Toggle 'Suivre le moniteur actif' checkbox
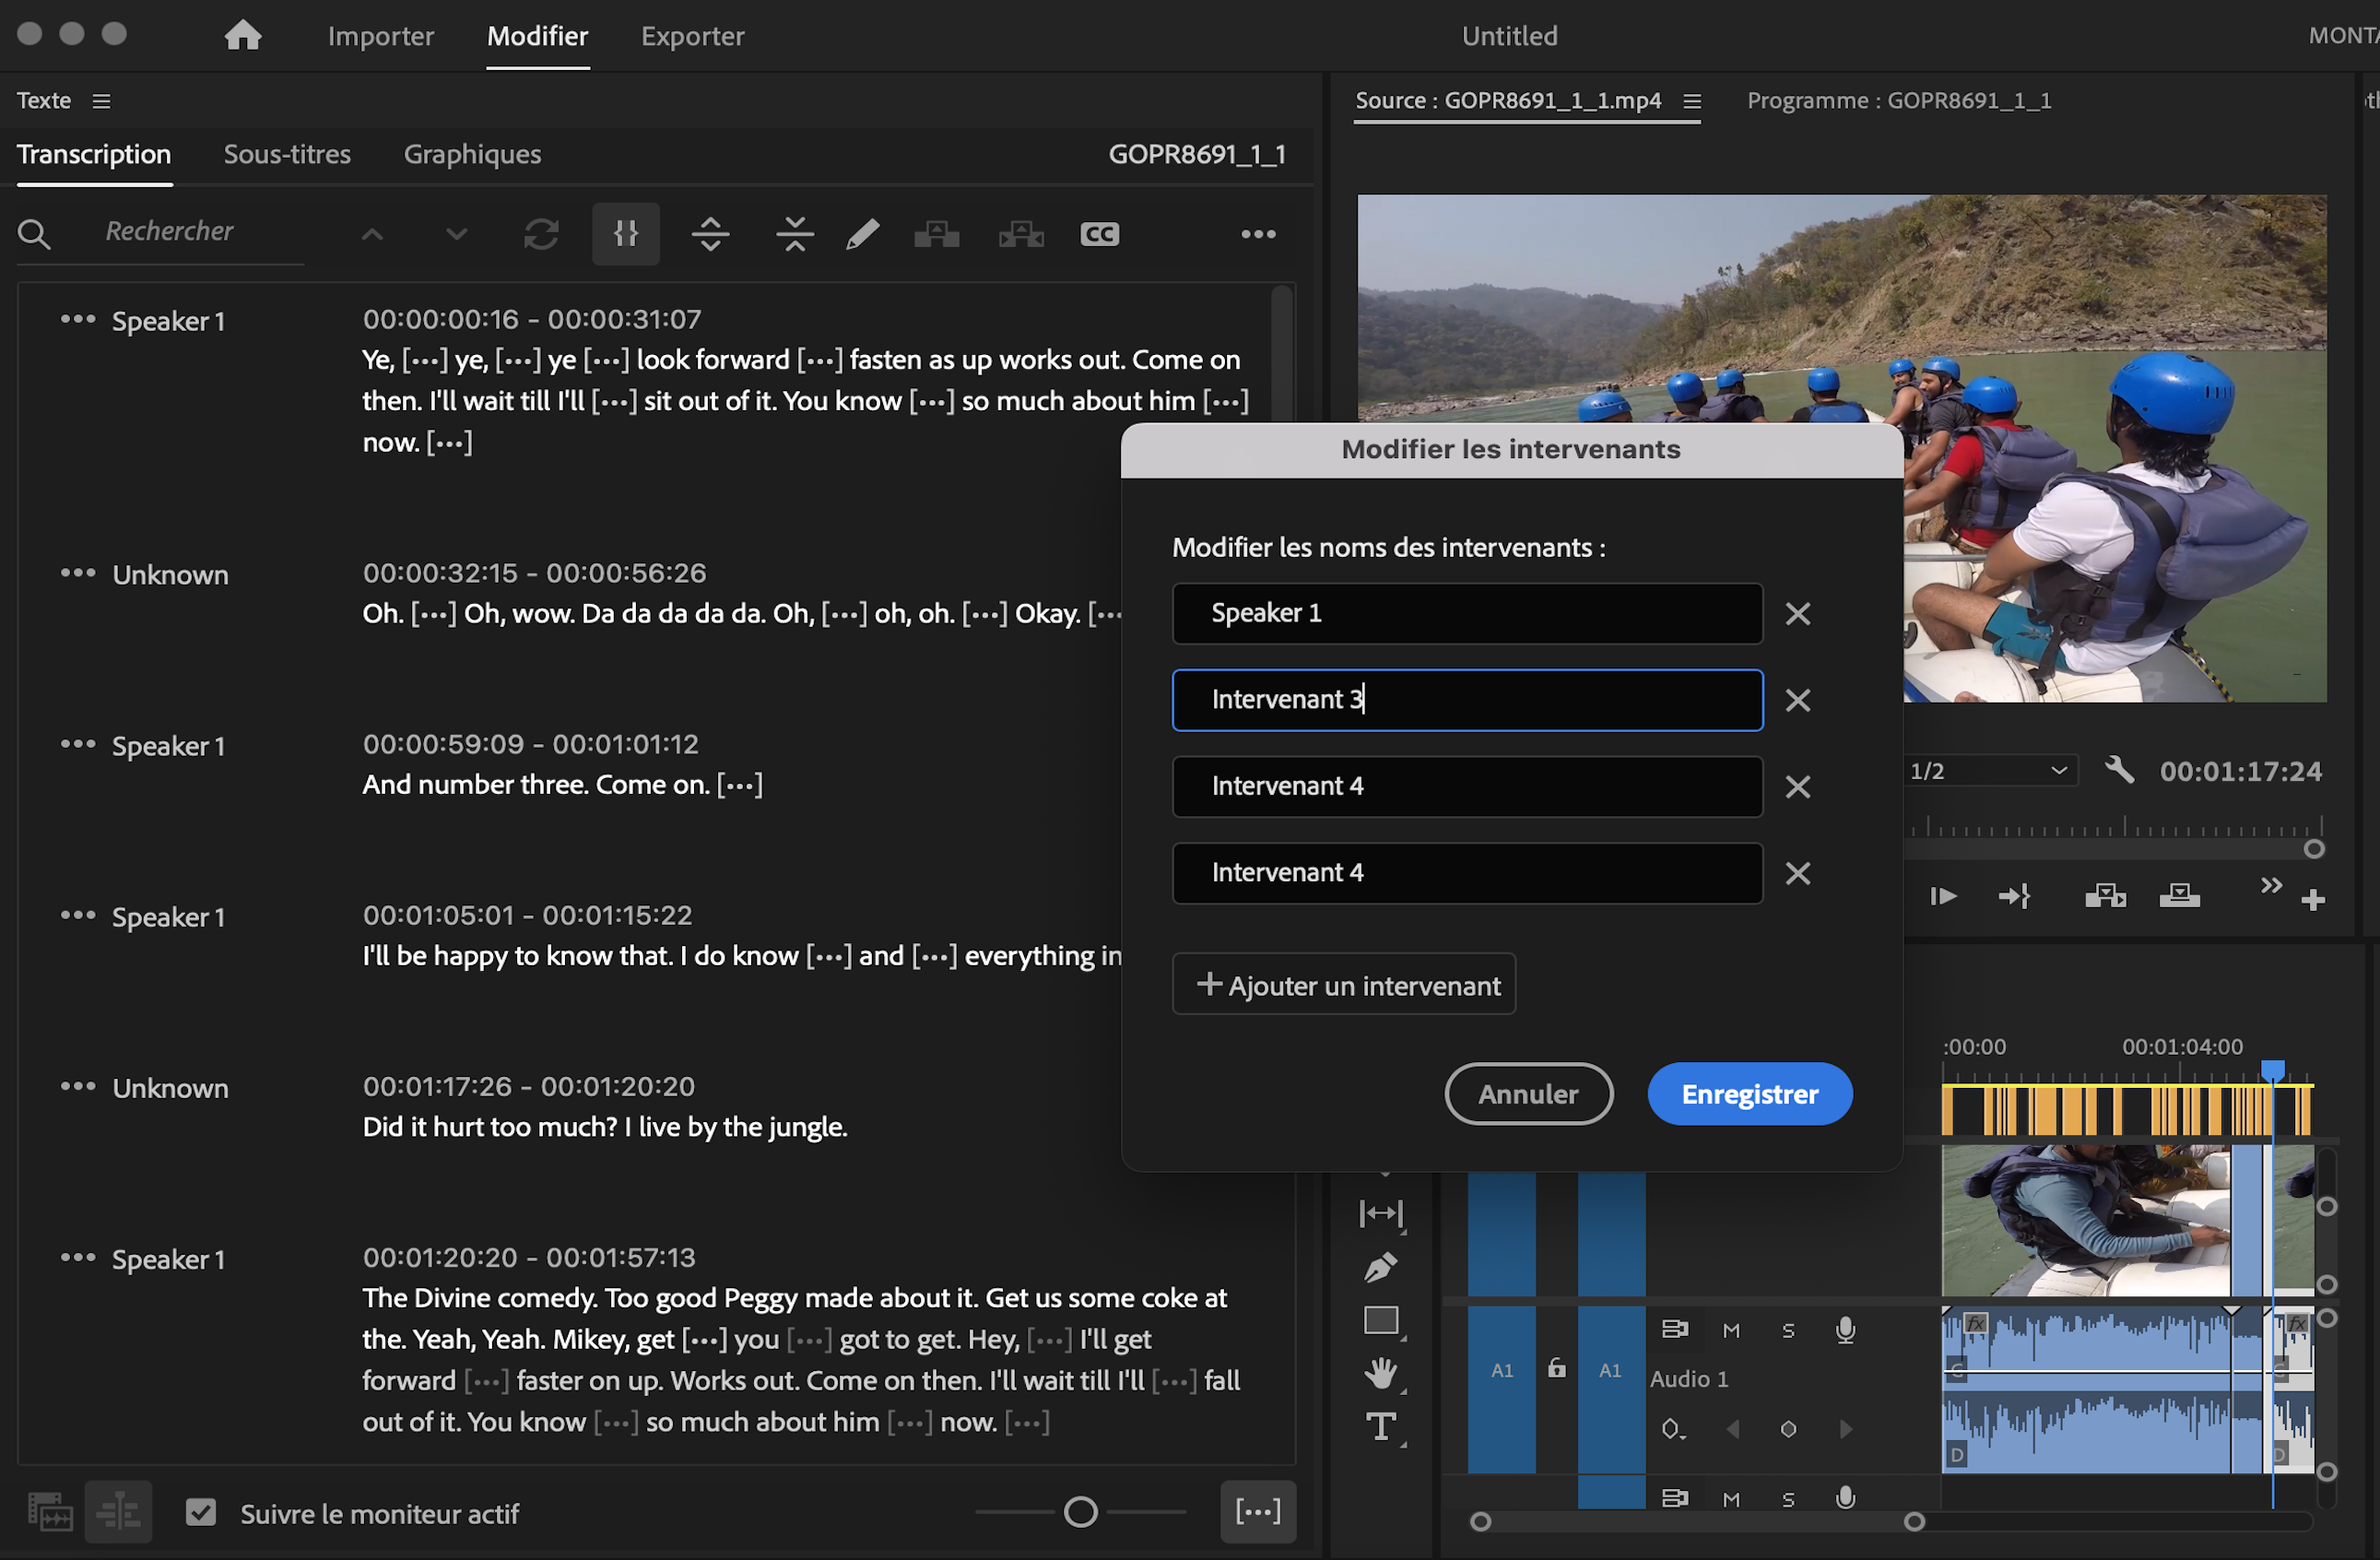This screenshot has height=1560, width=2380. pos(201,1513)
